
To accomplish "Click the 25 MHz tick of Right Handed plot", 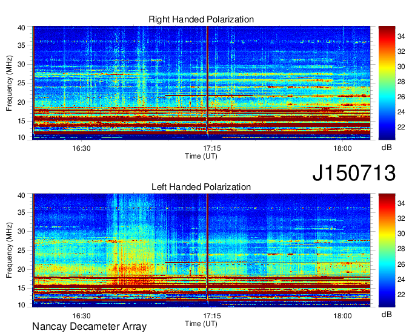I will (22, 83).
